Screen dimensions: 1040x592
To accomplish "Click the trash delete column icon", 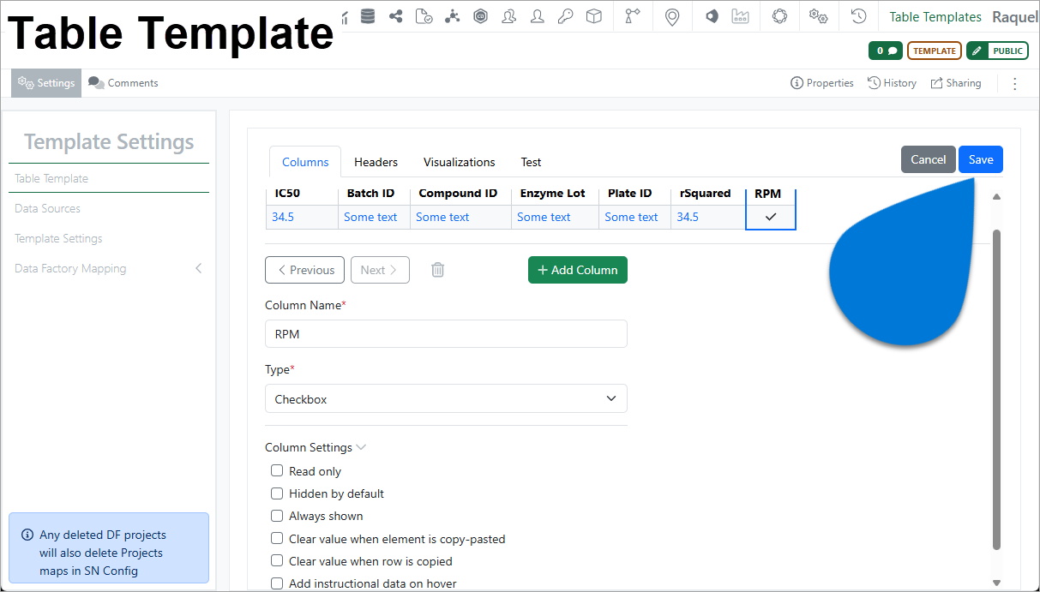I will click(x=437, y=270).
